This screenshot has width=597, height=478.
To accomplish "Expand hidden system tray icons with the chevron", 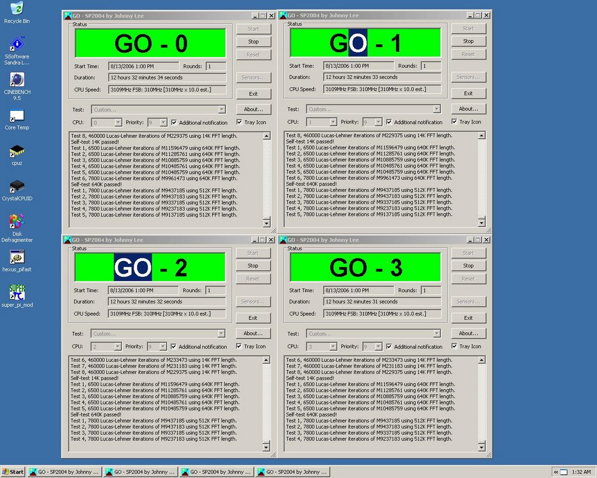I will pos(556,472).
